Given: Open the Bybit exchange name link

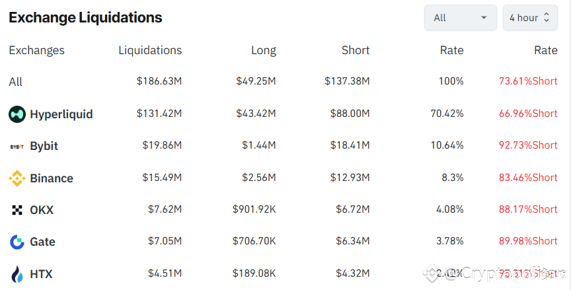Looking at the screenshot, I should (x=44, y=146).
